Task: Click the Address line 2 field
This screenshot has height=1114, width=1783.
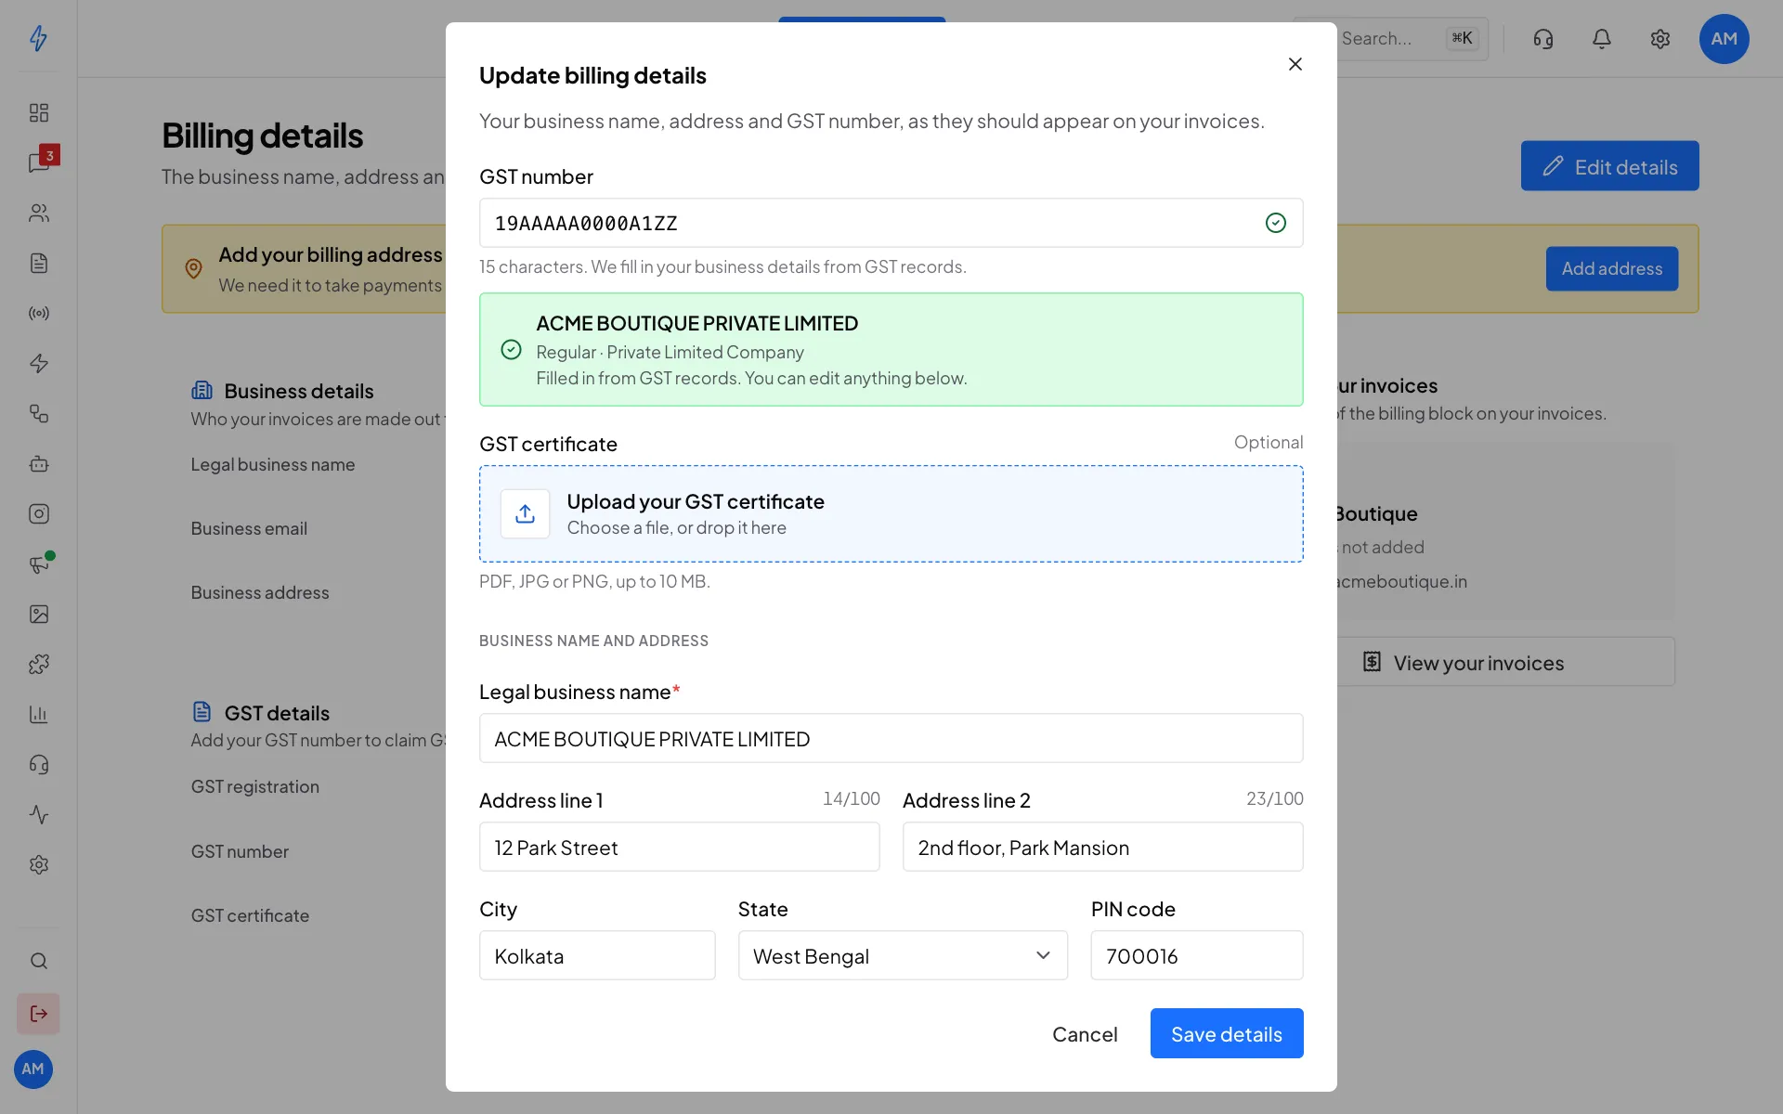Action: [x=1102, y=847]
